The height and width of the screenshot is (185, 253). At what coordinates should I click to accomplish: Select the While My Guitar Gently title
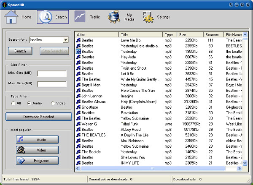click(140, 79)
